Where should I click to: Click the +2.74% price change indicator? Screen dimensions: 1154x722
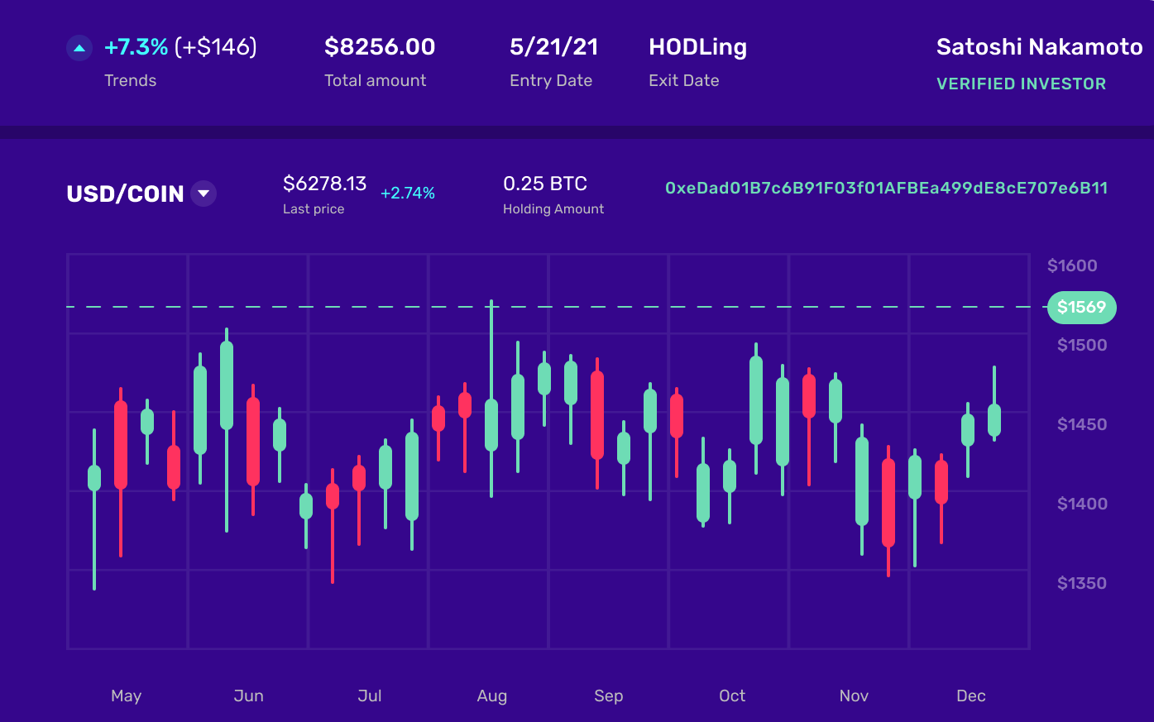point(408,193)
